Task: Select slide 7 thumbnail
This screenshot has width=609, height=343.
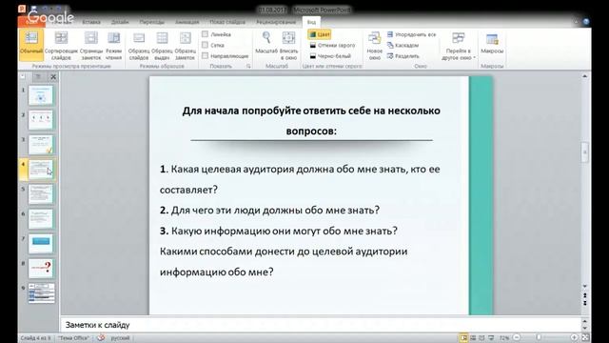Action: tap(41, 244)
